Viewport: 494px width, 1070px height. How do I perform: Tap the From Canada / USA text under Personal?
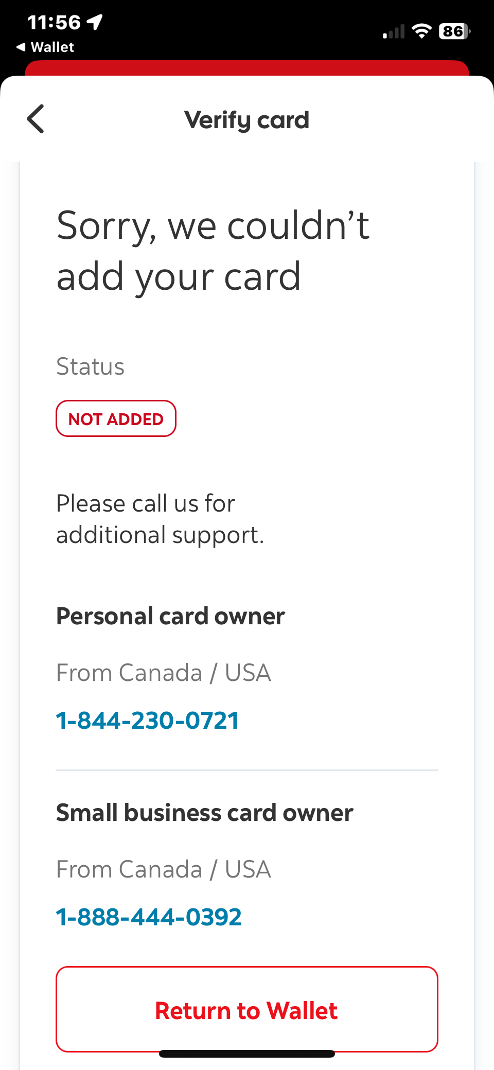164,672
